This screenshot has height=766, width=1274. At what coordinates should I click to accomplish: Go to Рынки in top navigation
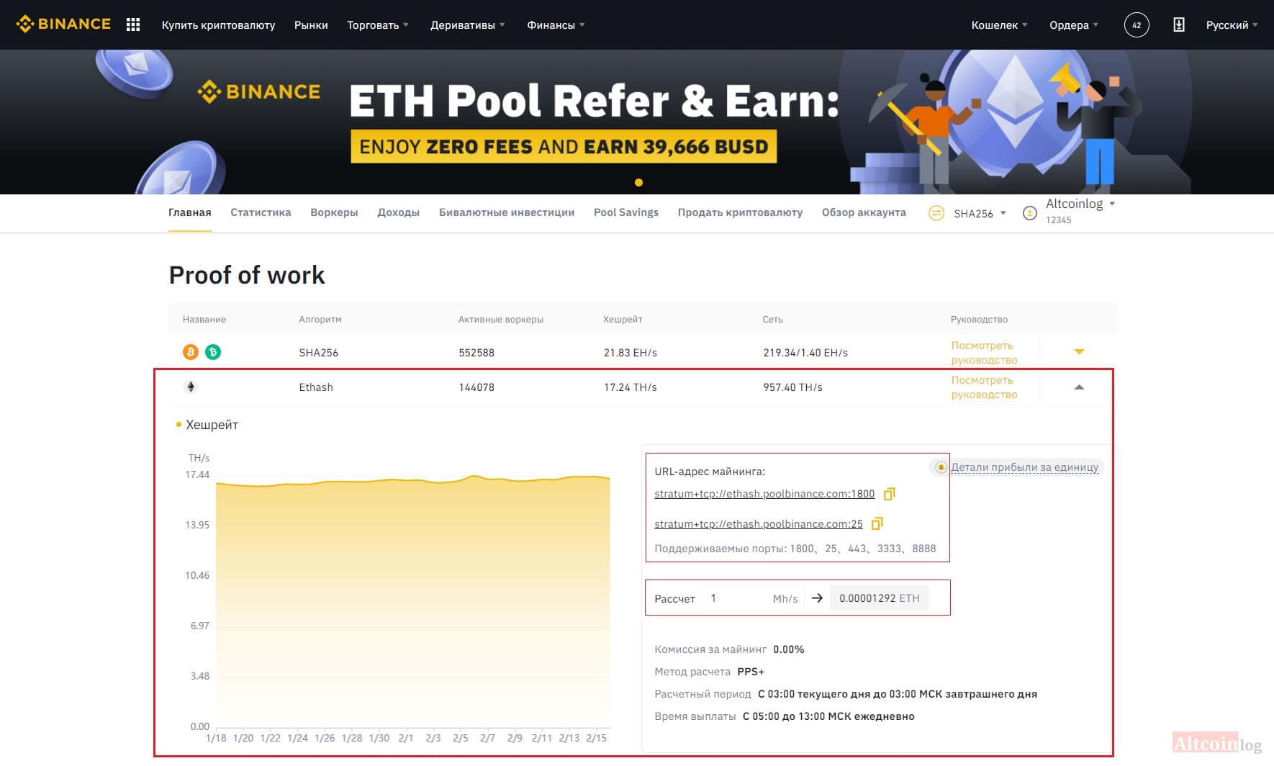click(311, 25)
